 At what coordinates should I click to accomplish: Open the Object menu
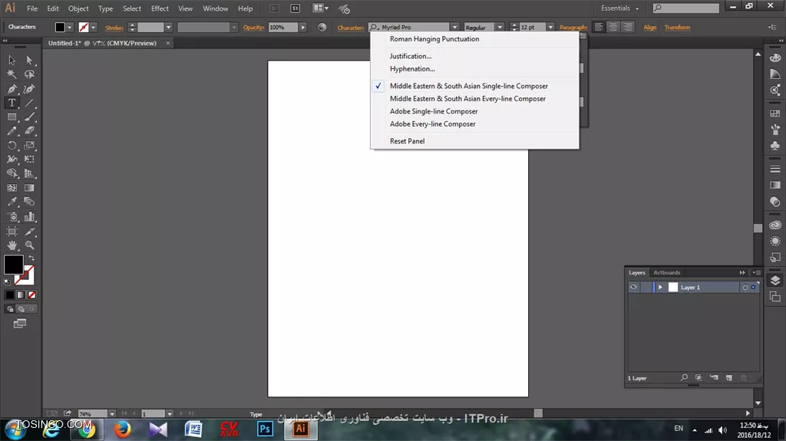click(78, 8)
